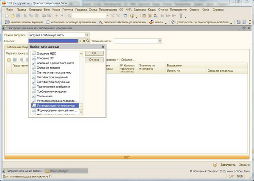The image size is (254, 181).
Task: Click the New document toolbar icon
Action: [x=7, y=16]
